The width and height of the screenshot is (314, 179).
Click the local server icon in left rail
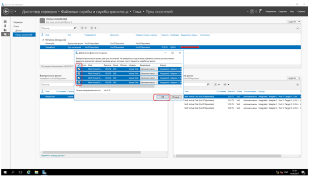pyautogui.click(x=5, y=26)
